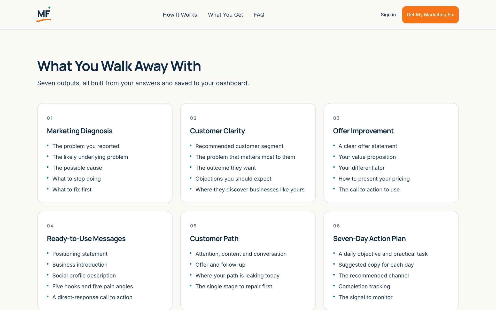Click the Customer Path card title
Viewport: 496px width, 310px height.
pos(214,239)
